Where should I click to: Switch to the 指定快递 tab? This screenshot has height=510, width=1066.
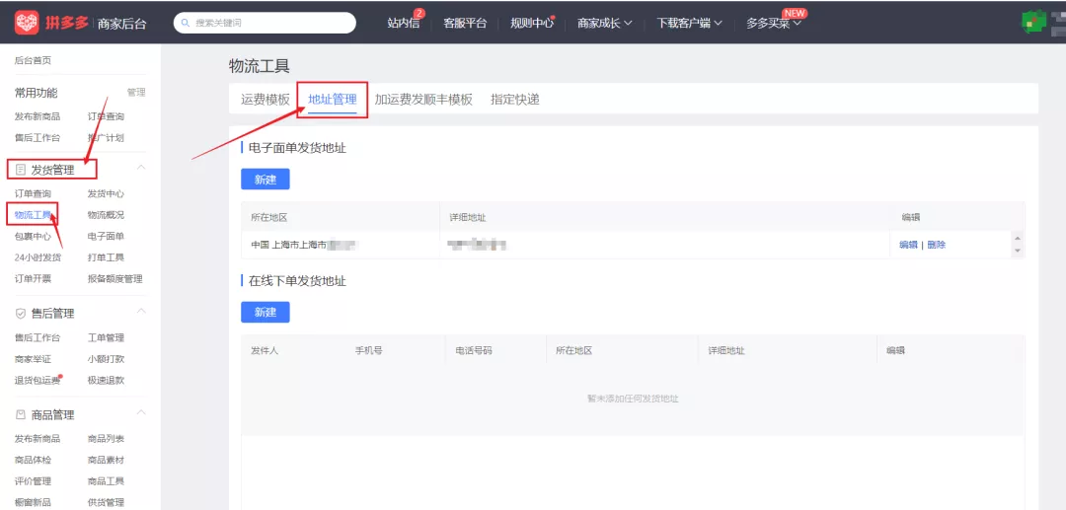[x=514, y=100]
